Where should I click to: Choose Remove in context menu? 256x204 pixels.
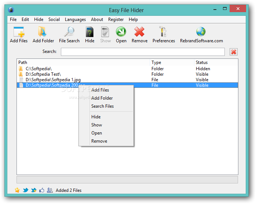[x=106, y=141]
